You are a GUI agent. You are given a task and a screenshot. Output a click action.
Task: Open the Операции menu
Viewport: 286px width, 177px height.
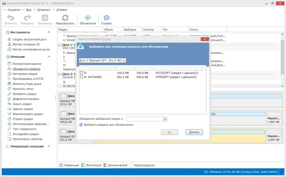(x=44, y=10)
